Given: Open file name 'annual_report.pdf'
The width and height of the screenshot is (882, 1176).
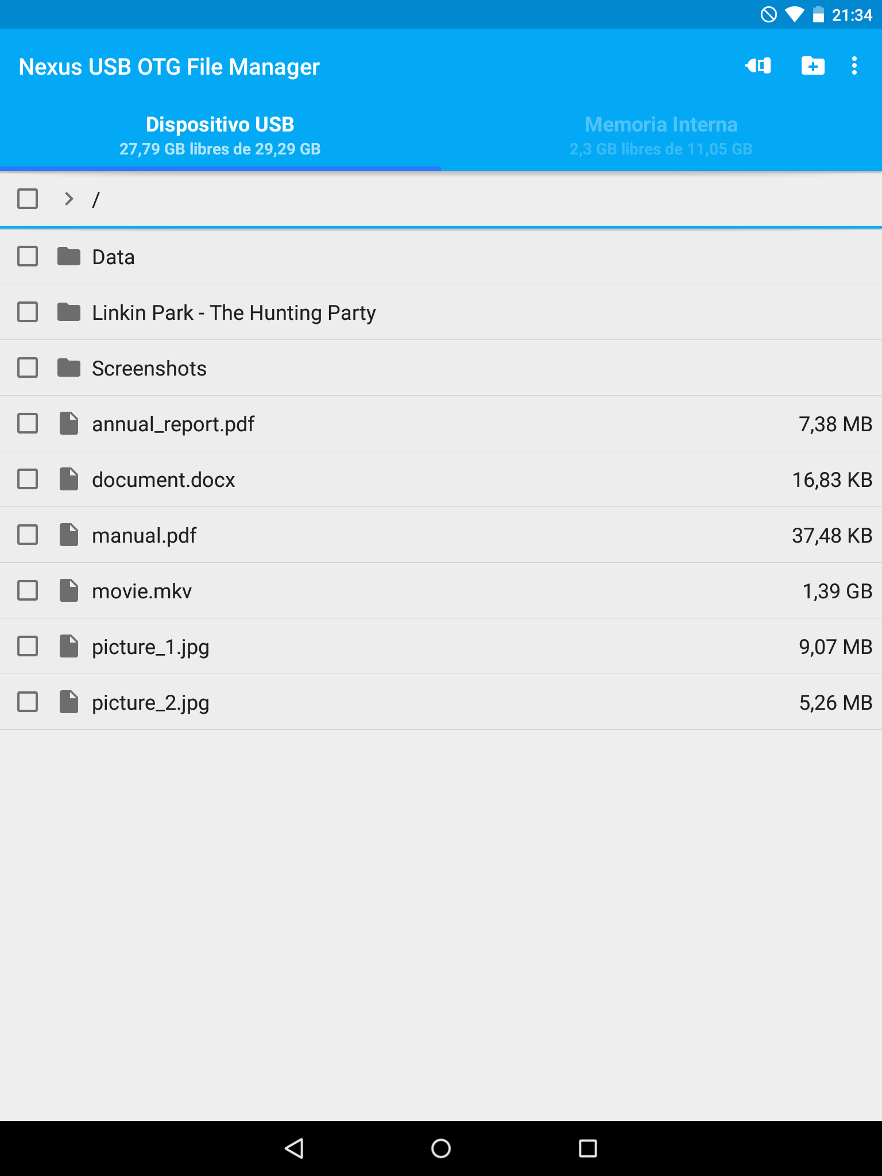Looking at the screenshot, I should click(x=173, y=425).
